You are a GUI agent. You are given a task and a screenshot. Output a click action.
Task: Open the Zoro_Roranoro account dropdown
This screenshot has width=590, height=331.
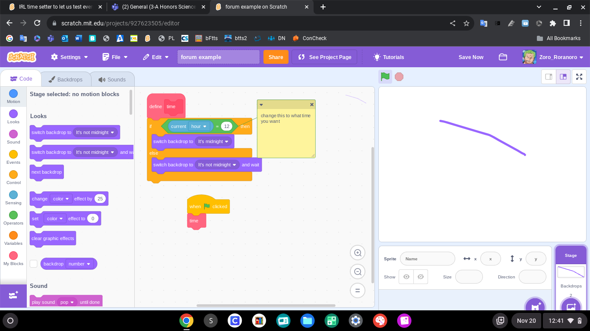click(x=552, y=57)
